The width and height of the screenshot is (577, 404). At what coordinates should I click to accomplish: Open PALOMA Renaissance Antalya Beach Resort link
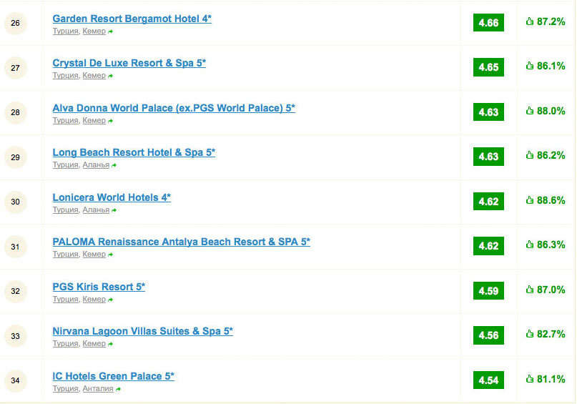pyautogui.click(x=181, y=242)
